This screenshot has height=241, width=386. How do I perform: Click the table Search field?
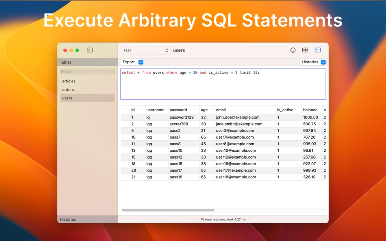point(87,71)
